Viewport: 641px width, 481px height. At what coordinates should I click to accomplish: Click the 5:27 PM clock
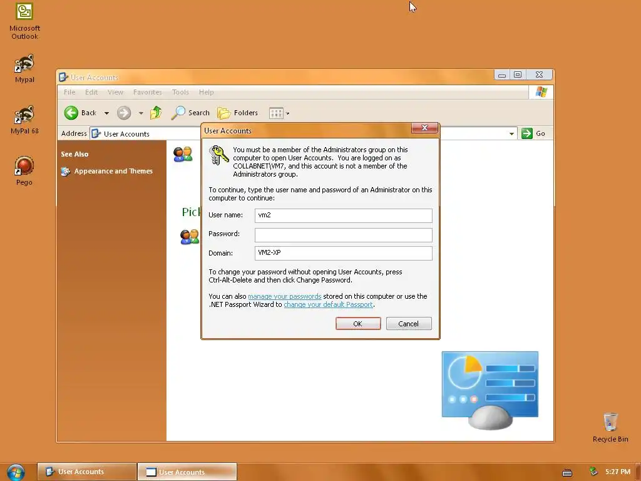coord(617,472)
